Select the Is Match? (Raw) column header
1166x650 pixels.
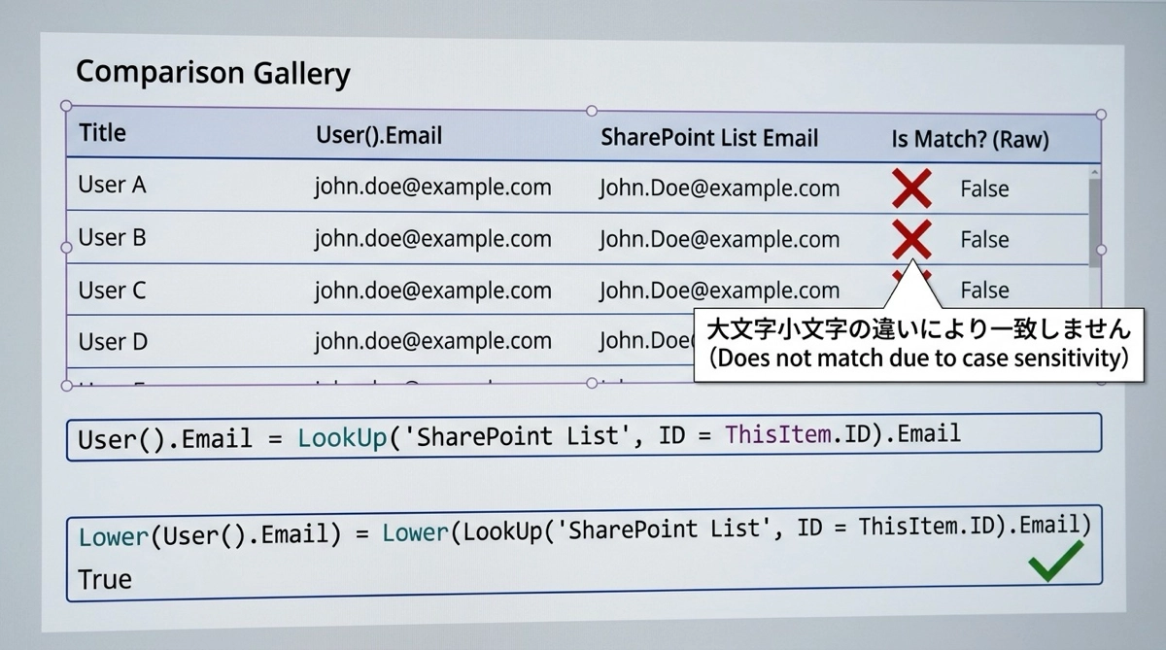[970, 140]
